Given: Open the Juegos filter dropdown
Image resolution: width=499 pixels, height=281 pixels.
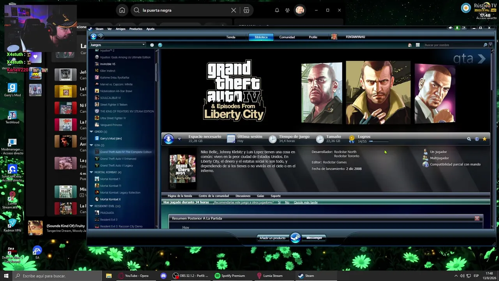Looking at the screenshot, I should click(x=118, y=45).
